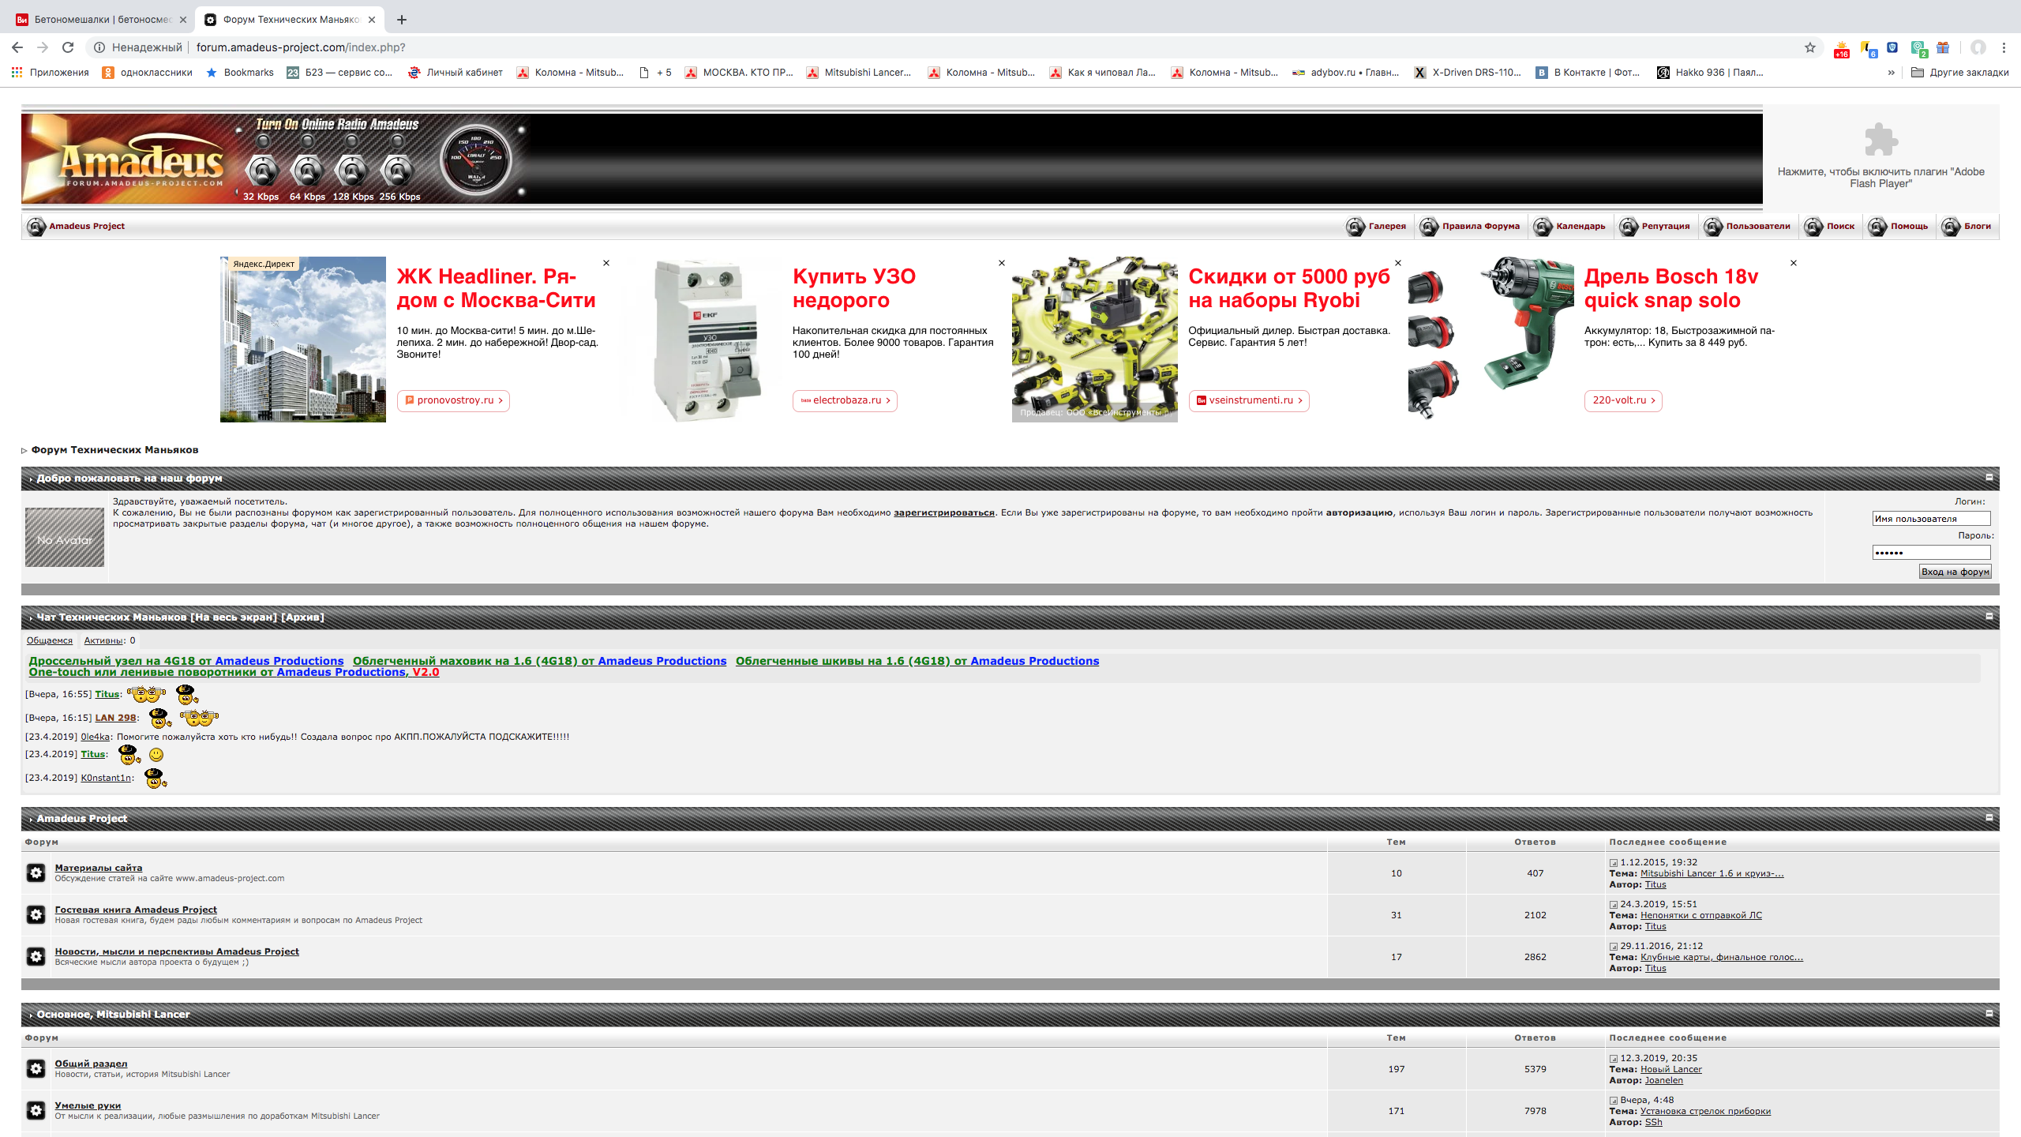Select the 32 Kbps radio knob
The image size is (2021, 1137).
pyautogui.click(x=262, y=170)
